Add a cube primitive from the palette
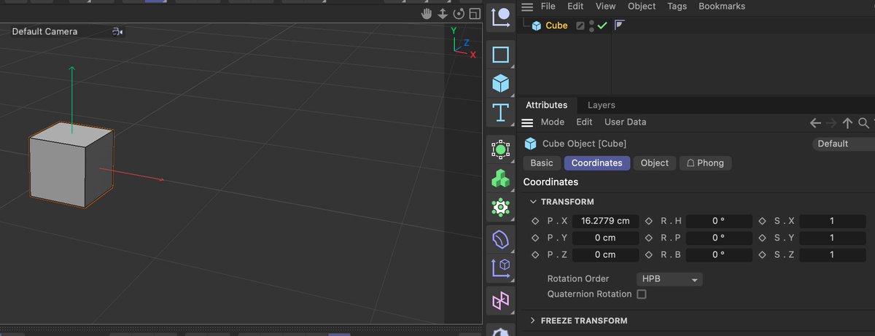Viewport: 875px width, 336px height. click(500, 83)
